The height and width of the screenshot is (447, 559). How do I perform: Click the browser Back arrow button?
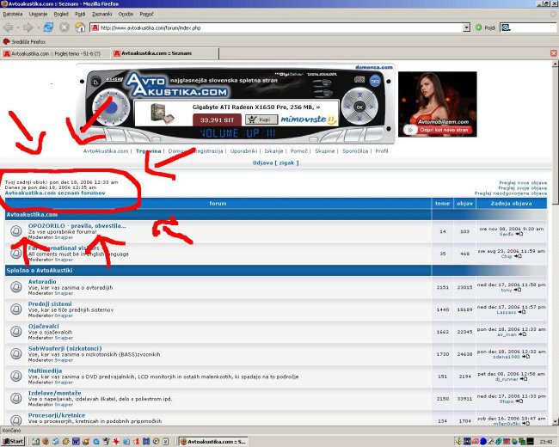[x=9, y=28]
